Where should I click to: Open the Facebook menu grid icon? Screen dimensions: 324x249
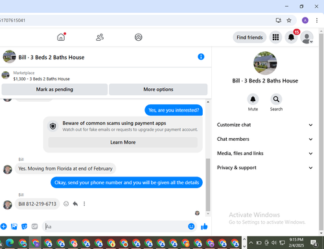(x=275, y=37)
